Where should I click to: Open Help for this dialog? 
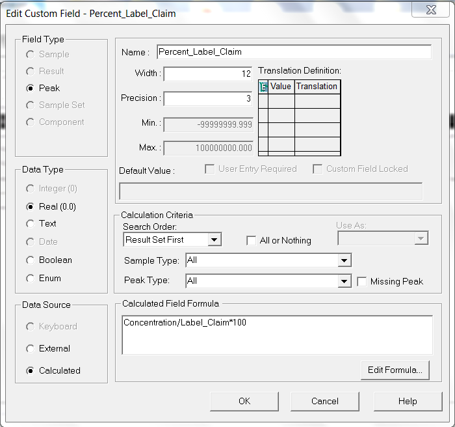[x=408, y=401]
